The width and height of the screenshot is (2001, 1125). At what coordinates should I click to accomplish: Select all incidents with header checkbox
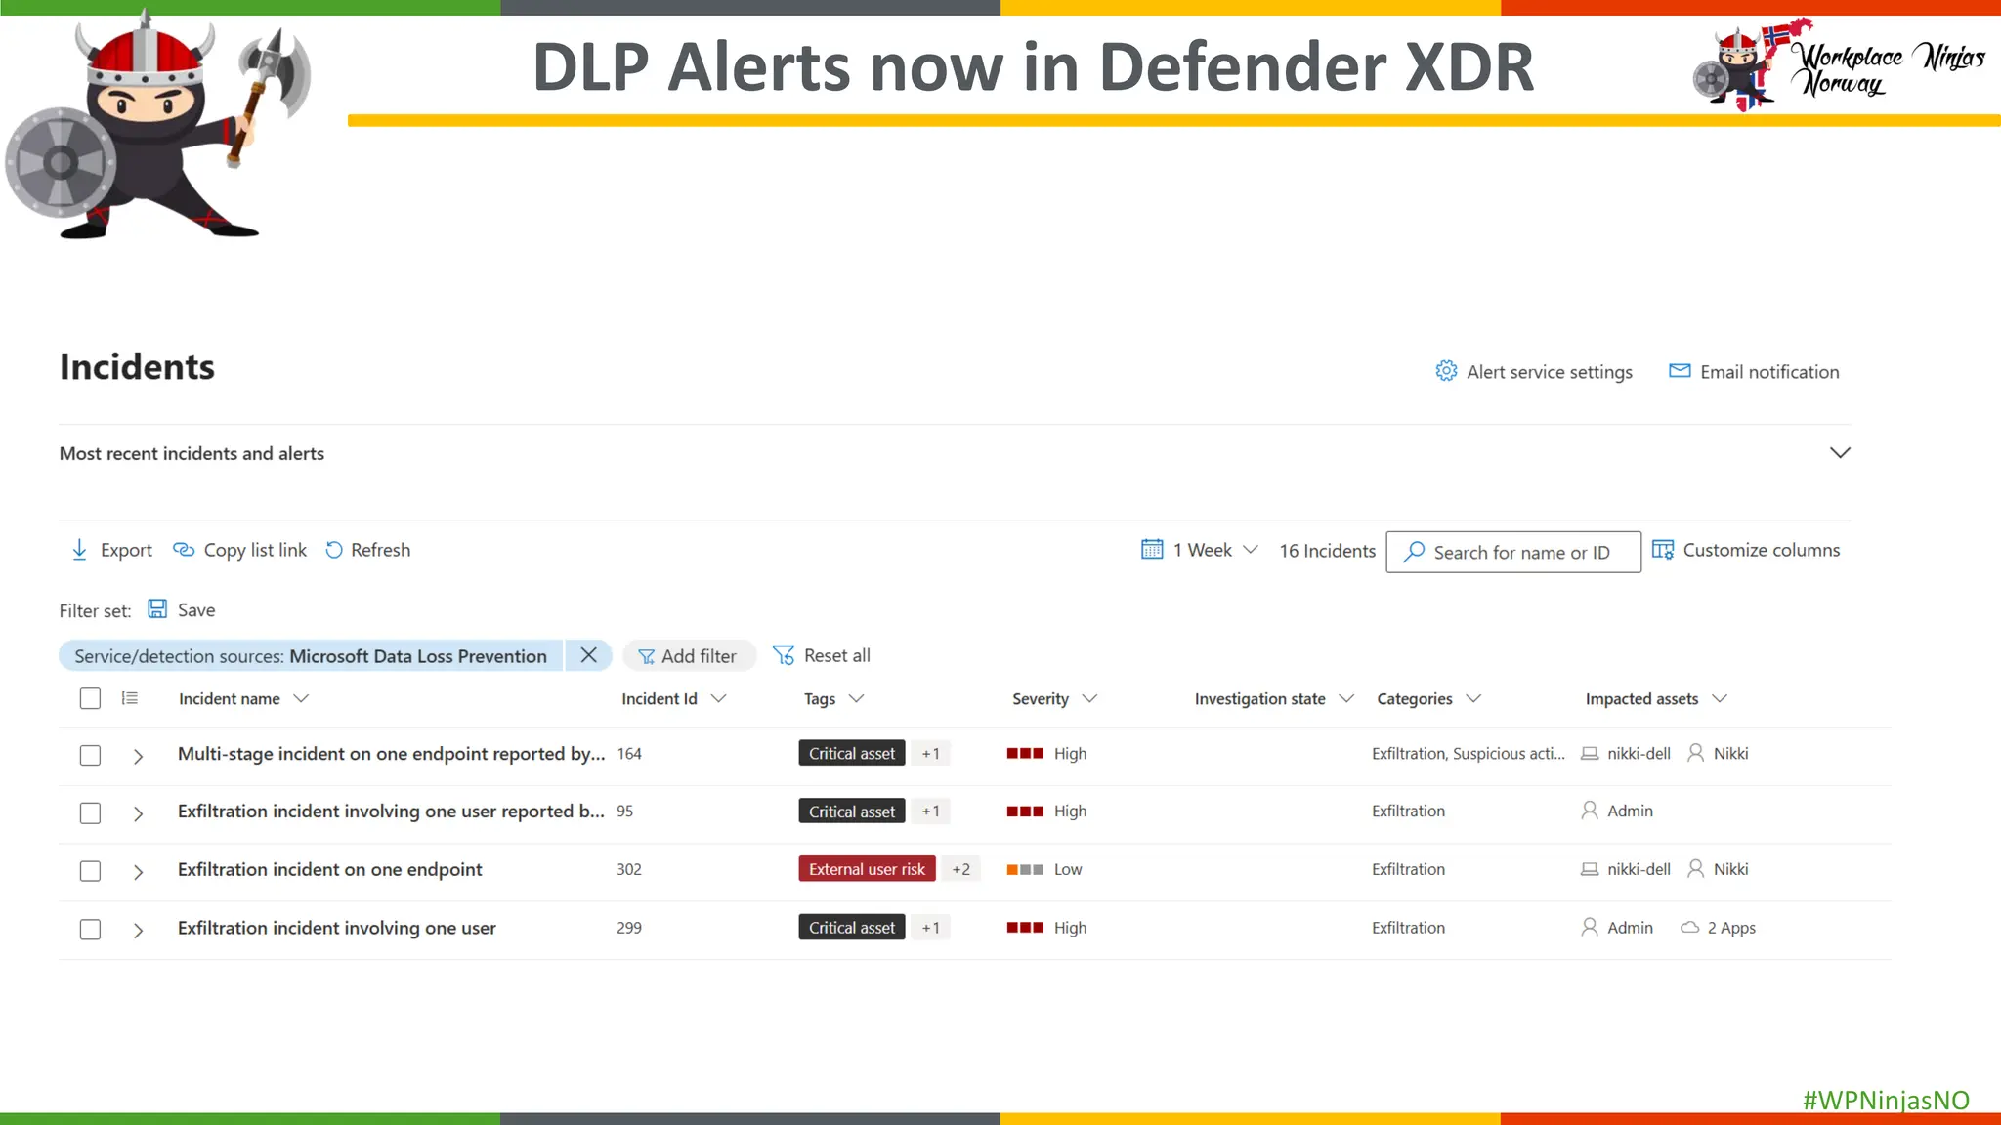click(x=90, y=698)
